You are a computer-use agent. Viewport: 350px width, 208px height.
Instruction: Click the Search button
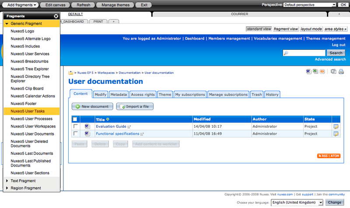pos(336,53)
